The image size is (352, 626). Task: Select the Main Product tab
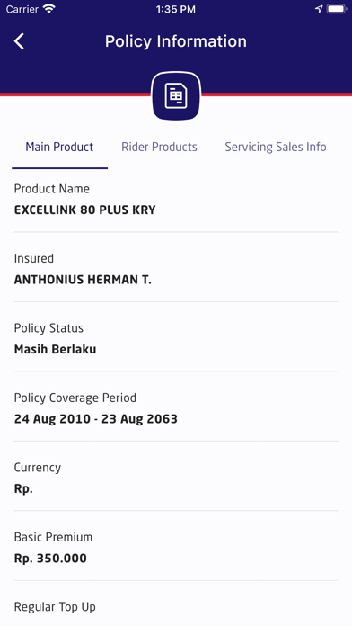tap(59, 147)
